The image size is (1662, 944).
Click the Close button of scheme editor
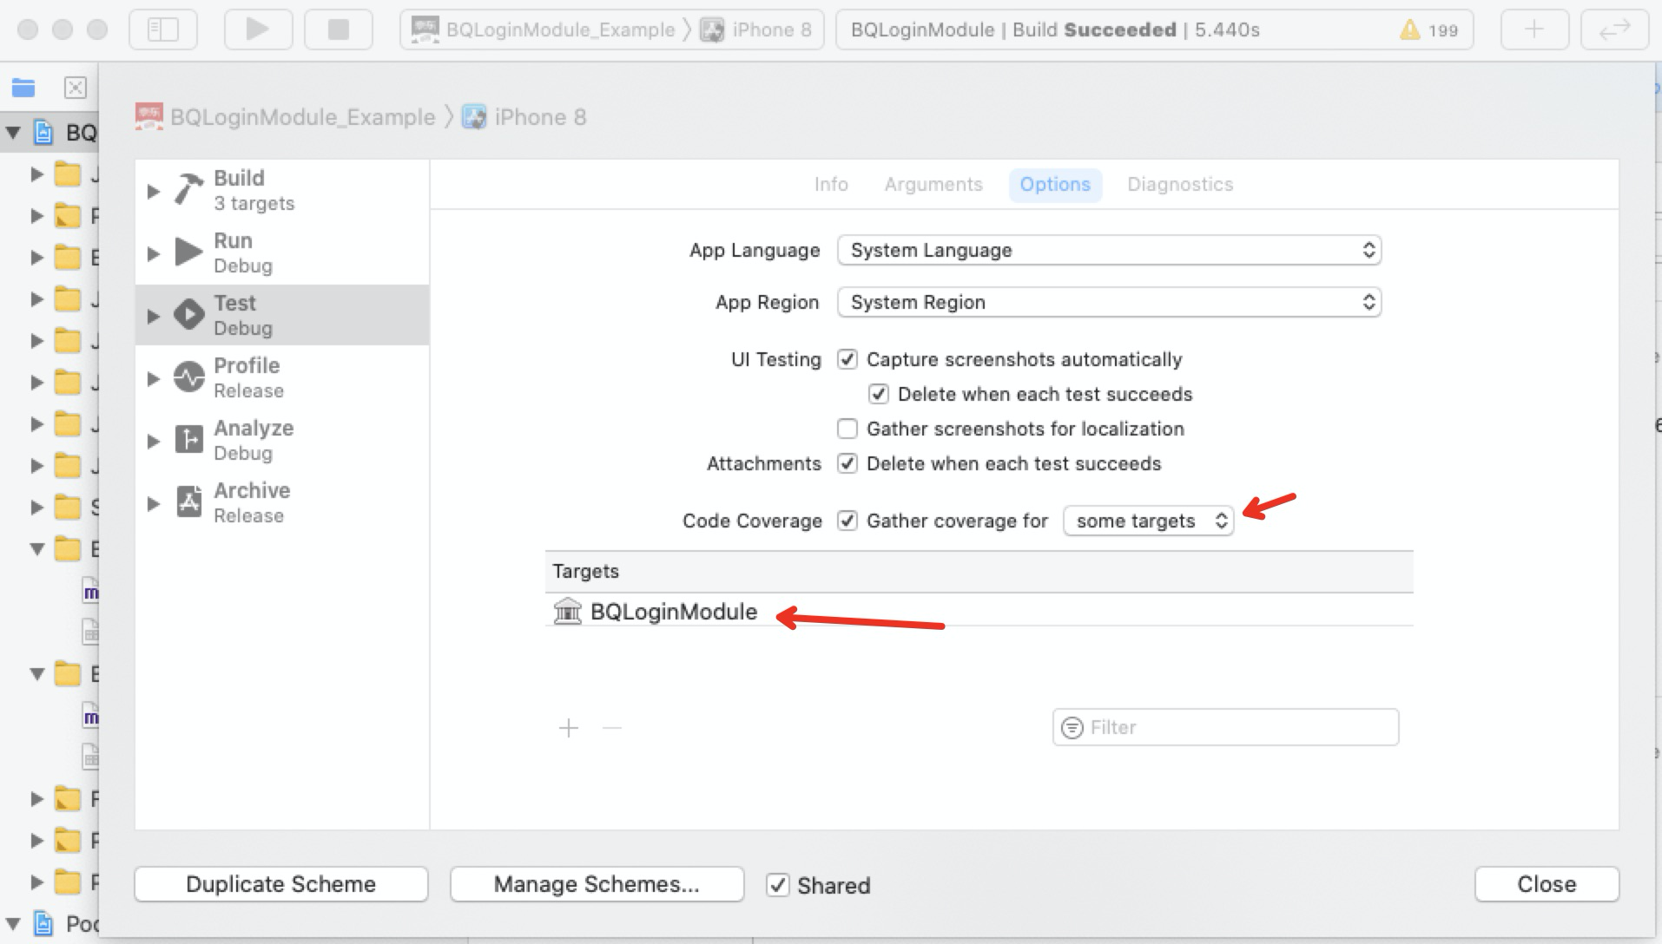tap(1547, 884)
